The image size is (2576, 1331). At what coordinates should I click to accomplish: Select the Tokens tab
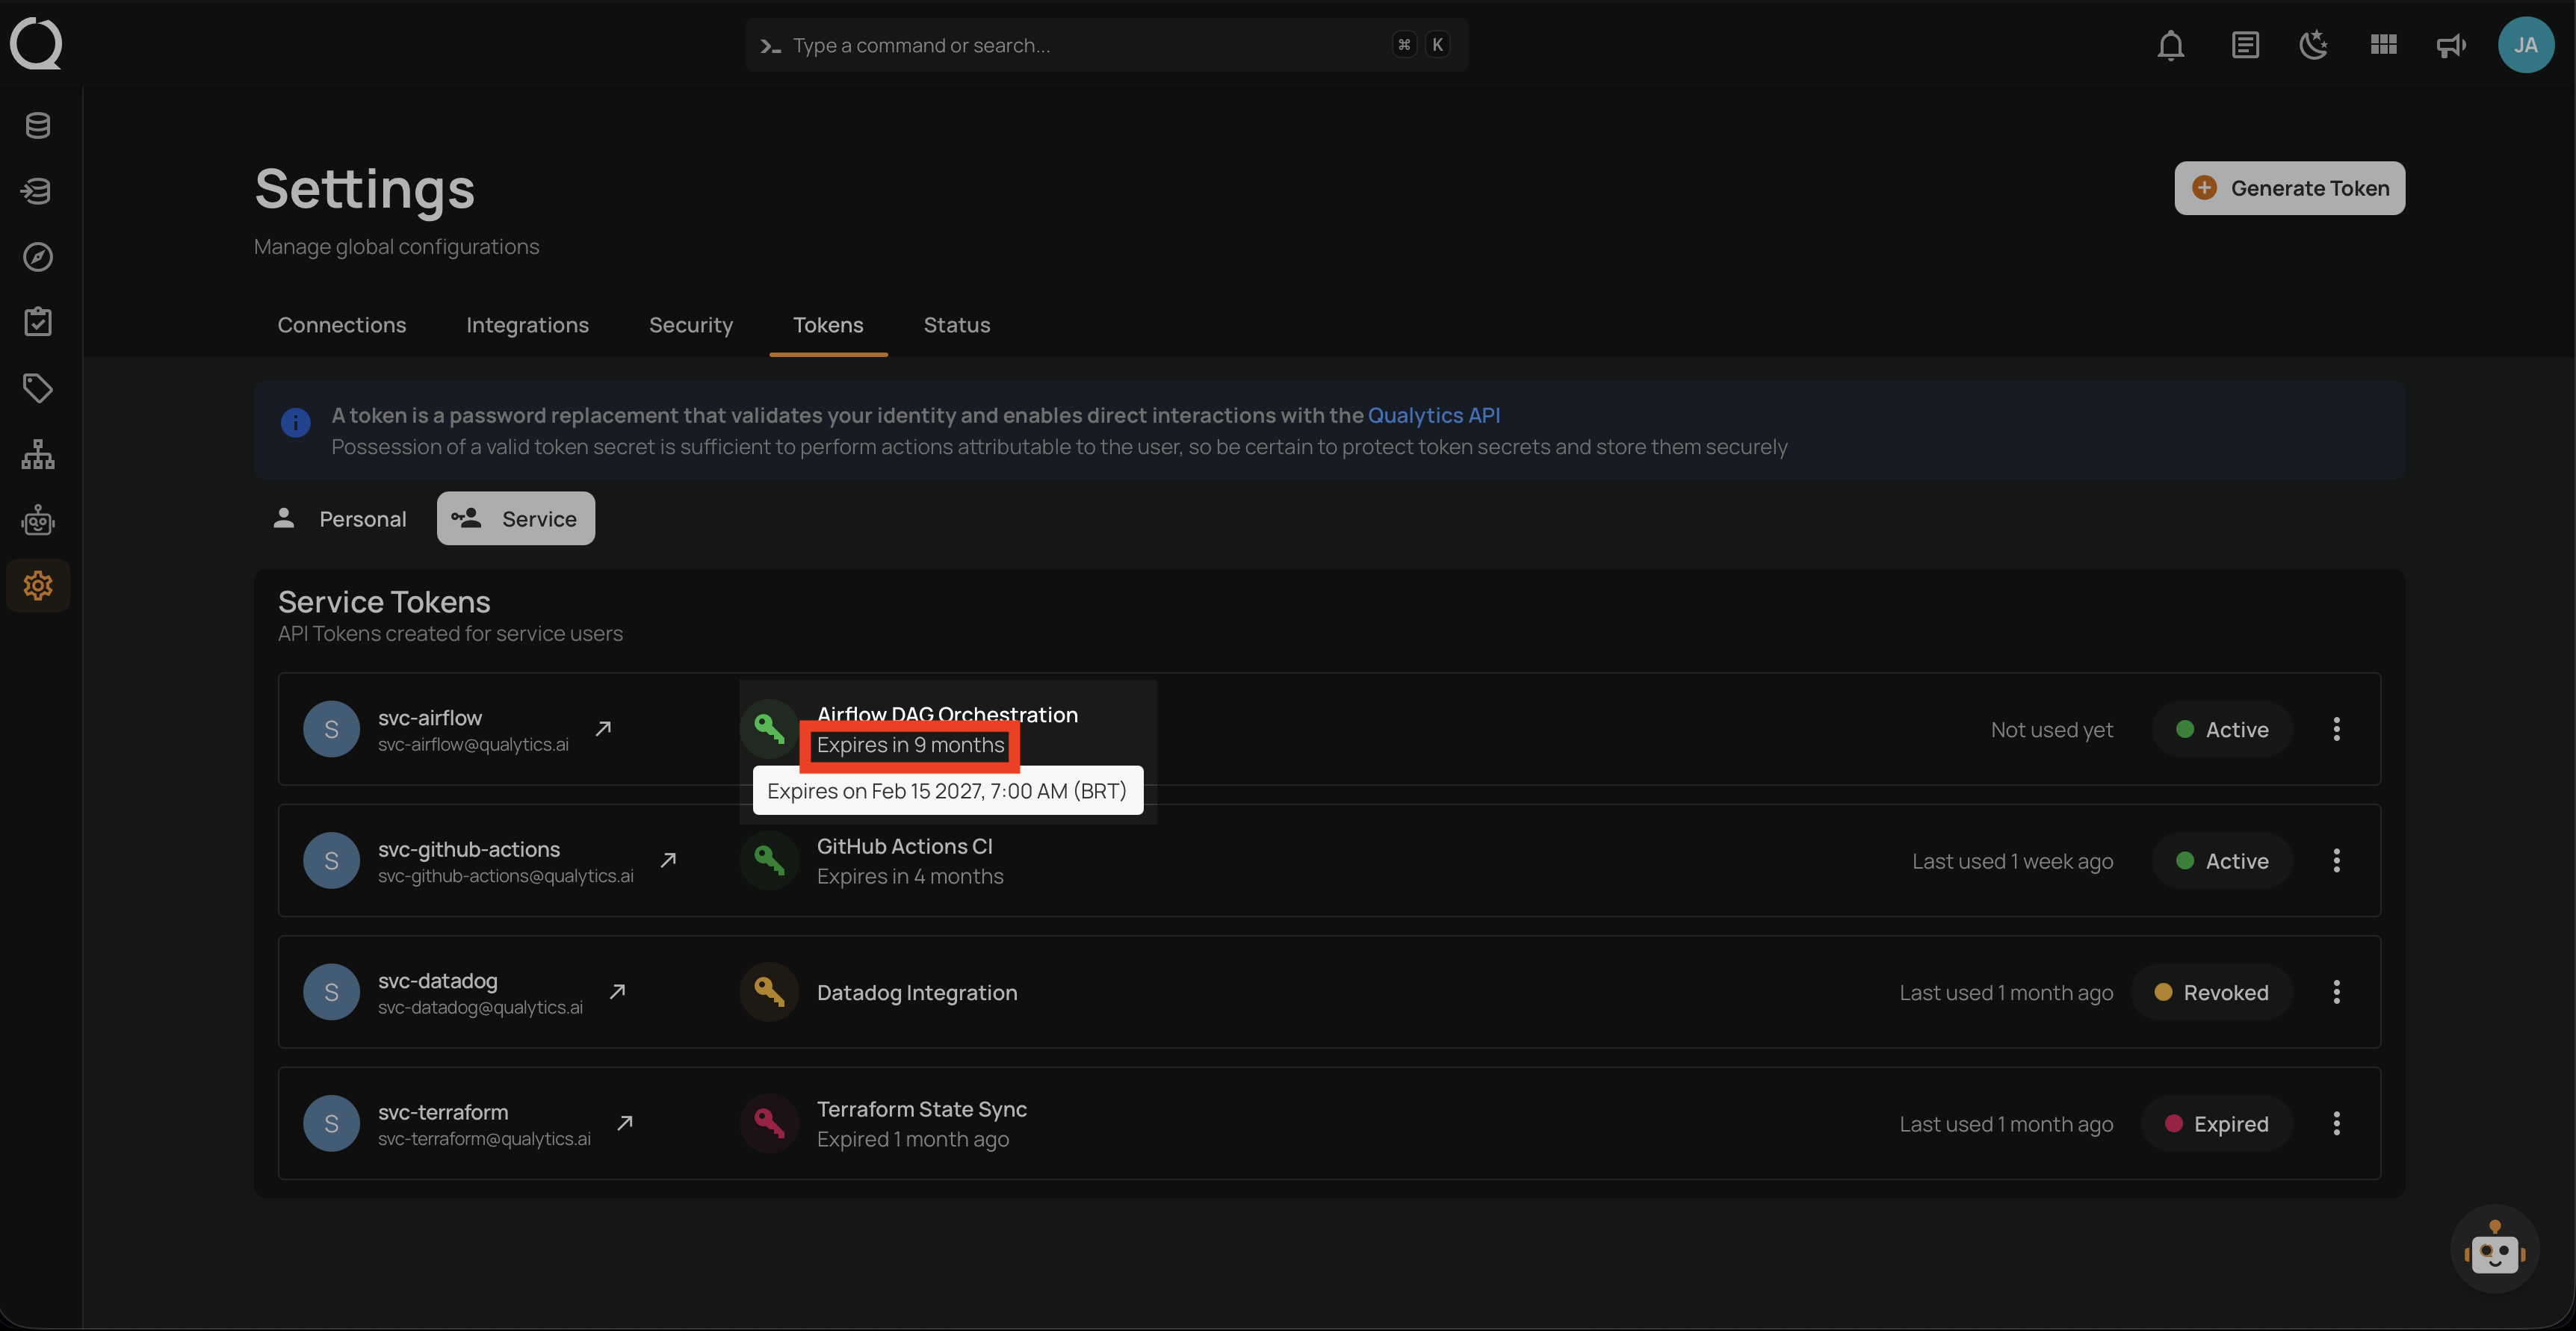[x=828, y=325]
